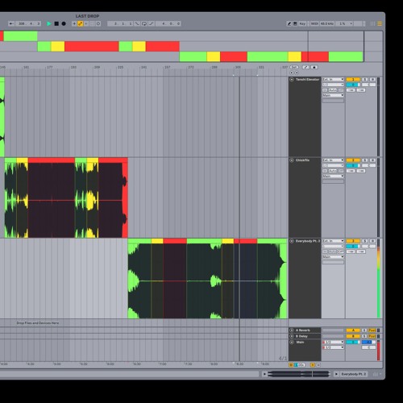The height and width of the screenshot is (403, 403).
Task: Set Tenshi Elevator monitor to Auto
Action: tap(333, 90)
